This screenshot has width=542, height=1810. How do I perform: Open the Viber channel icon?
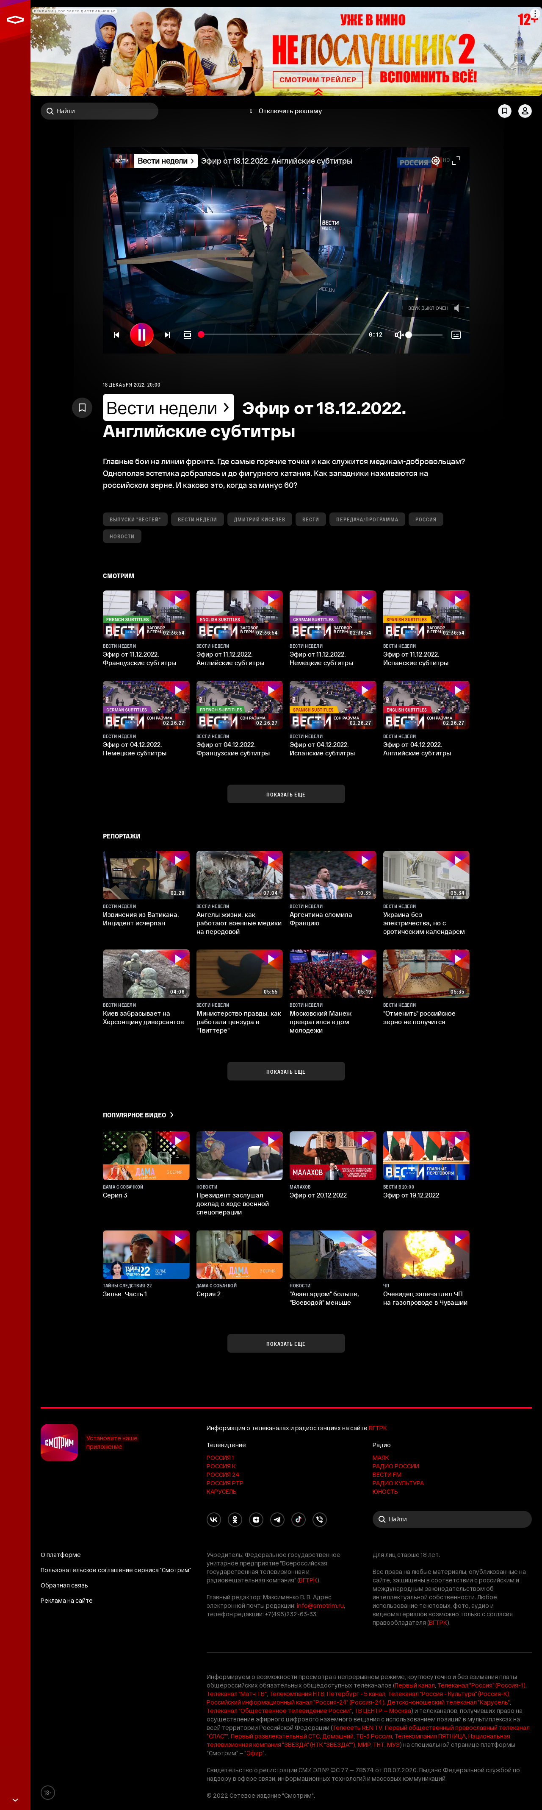(319, 1519)
